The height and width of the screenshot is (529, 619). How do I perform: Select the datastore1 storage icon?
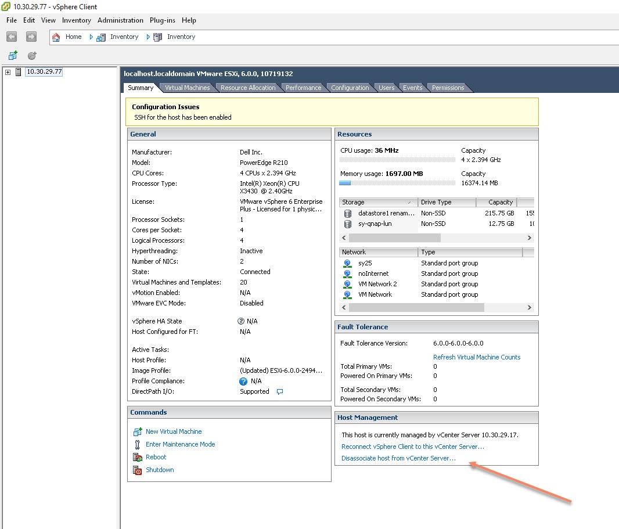(348, 214)
